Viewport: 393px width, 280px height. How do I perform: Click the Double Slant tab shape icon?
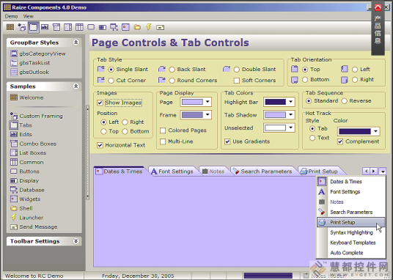[227, 69]
